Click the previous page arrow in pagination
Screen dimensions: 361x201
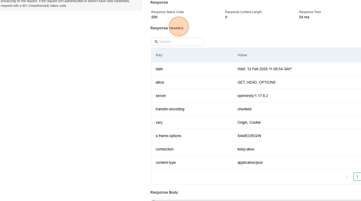pyautogui.click(x=347, y=177)
